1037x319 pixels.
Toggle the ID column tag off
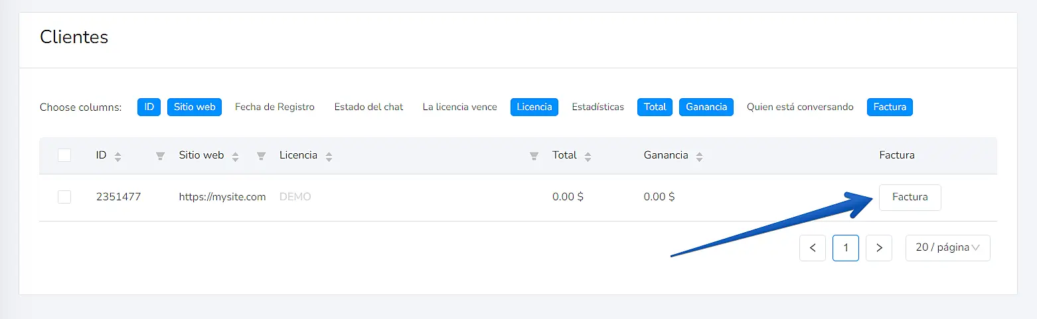pyautogui.click(x=149, y=107)
